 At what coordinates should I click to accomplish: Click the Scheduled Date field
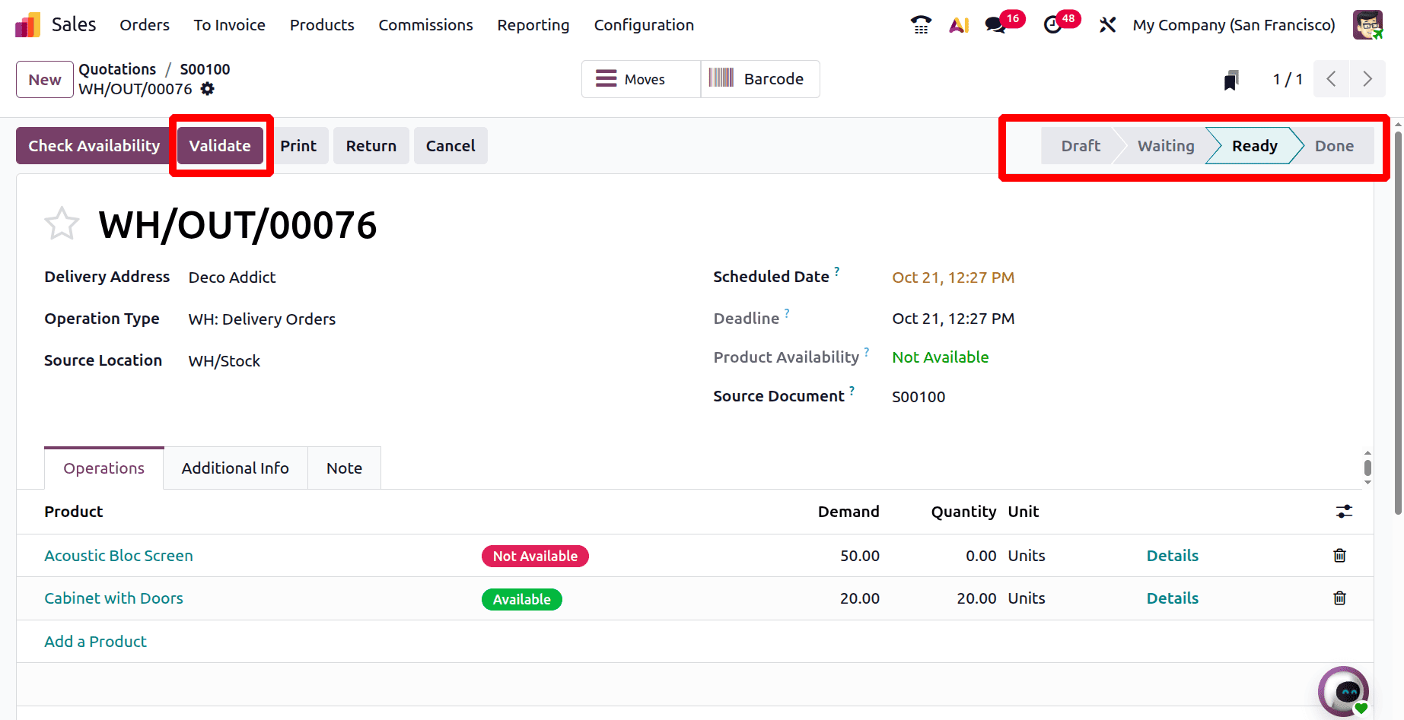coord(953,278)
